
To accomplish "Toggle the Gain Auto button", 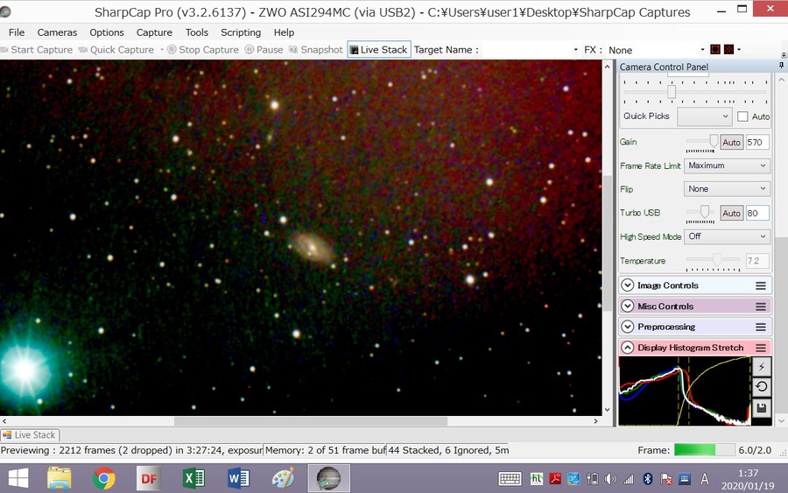I will (731, 142).
